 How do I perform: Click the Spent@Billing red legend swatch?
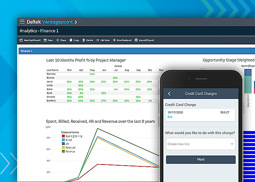63,136
